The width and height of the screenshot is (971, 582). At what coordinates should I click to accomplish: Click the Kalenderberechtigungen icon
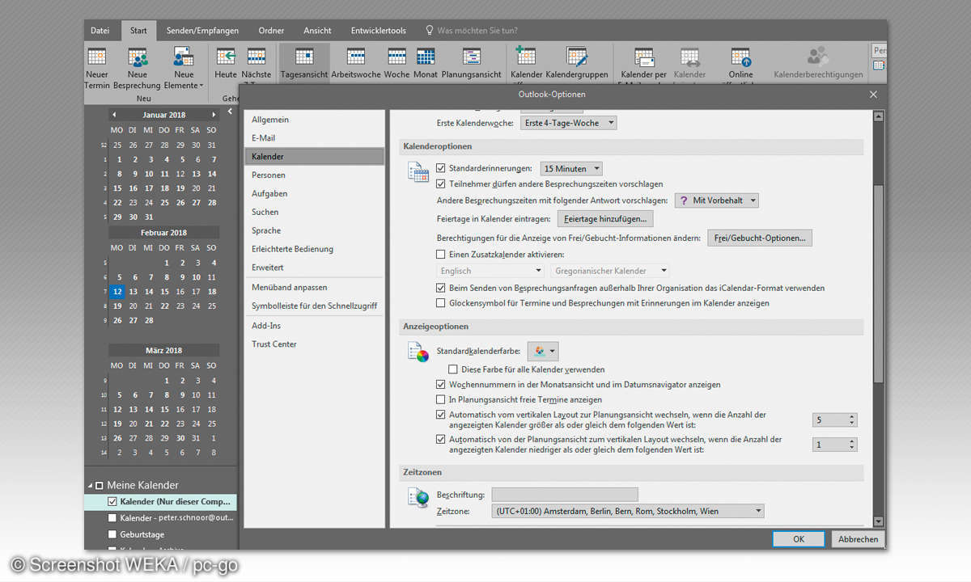pos(818,57)
